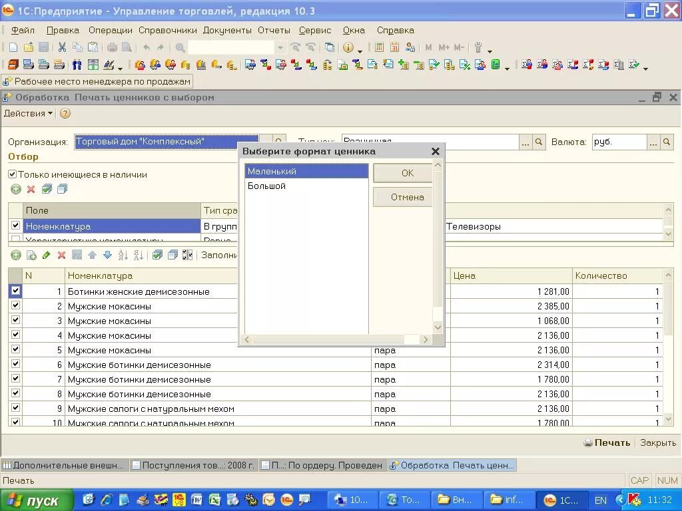The height and width of the screenshot is (511, 682).
Task: Click copy row icon above goods table
Action: pyautogui.click(x=31, y=255)
